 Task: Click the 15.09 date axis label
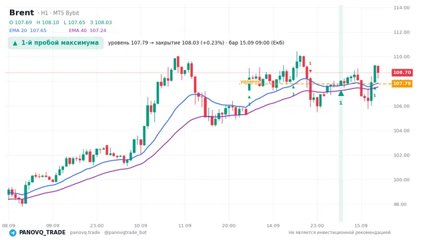coord(361,225)
